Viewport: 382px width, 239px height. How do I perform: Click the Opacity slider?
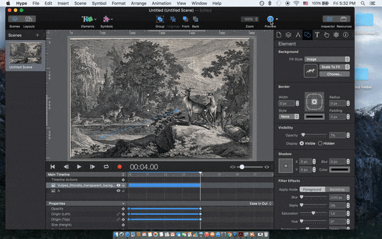(x=313, y=135)
